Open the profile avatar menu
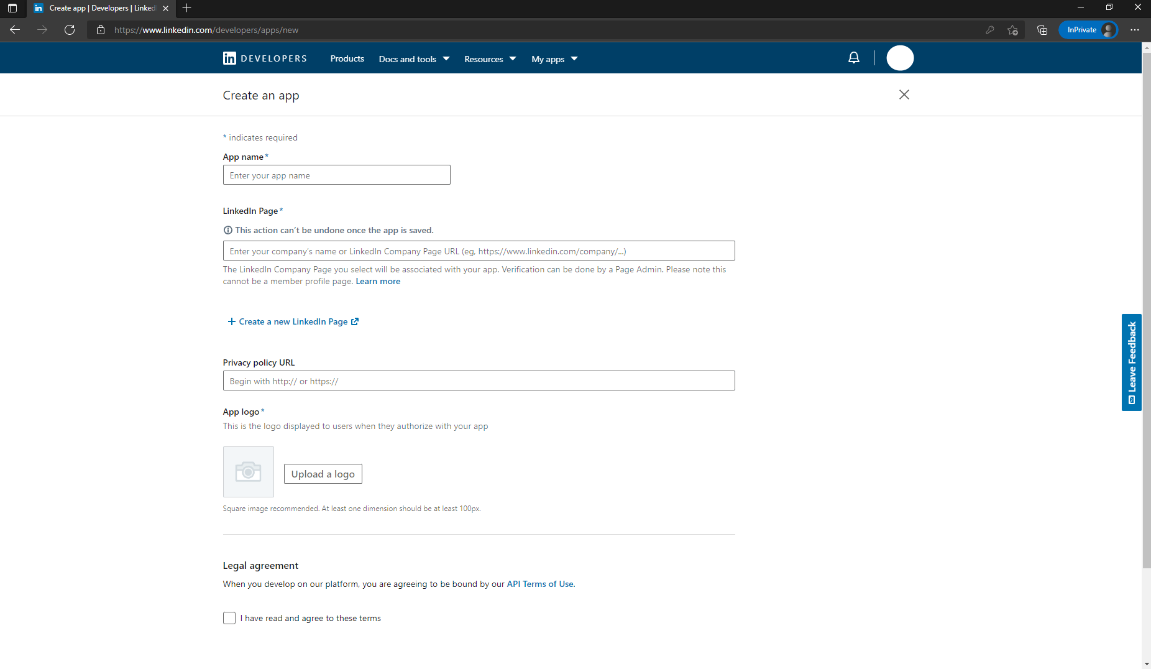 [901, 57]
